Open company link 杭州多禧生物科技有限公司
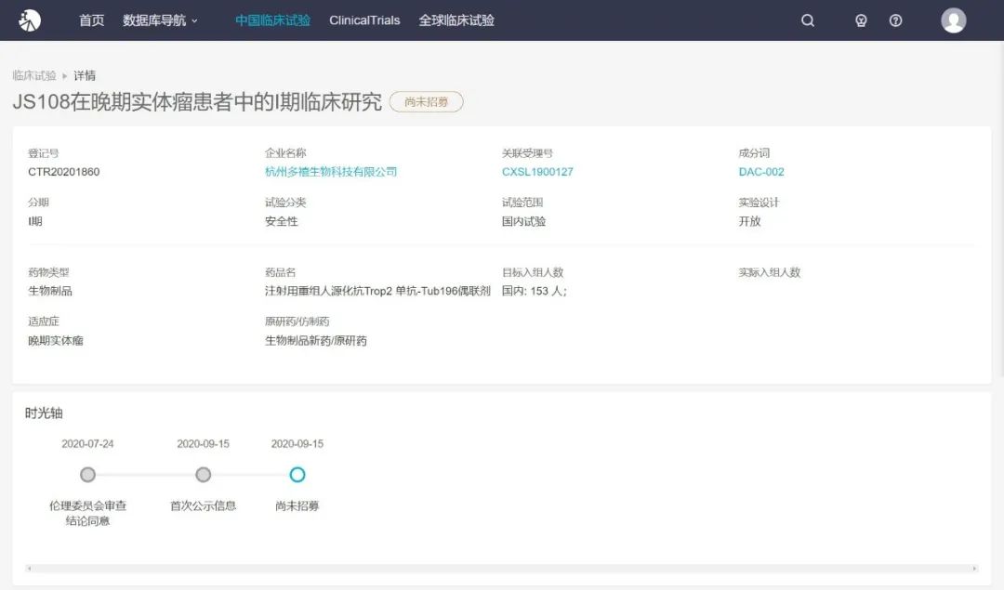 tap(331, 172)
